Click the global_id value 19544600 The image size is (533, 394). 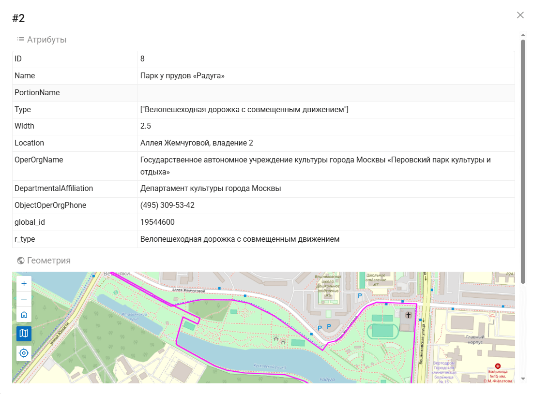[x=157, y=222]
